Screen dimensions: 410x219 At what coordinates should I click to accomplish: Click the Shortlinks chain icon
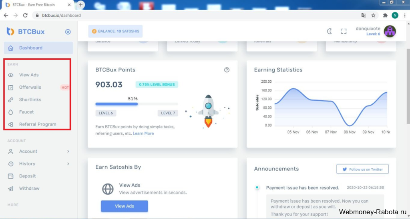(10, 100)
